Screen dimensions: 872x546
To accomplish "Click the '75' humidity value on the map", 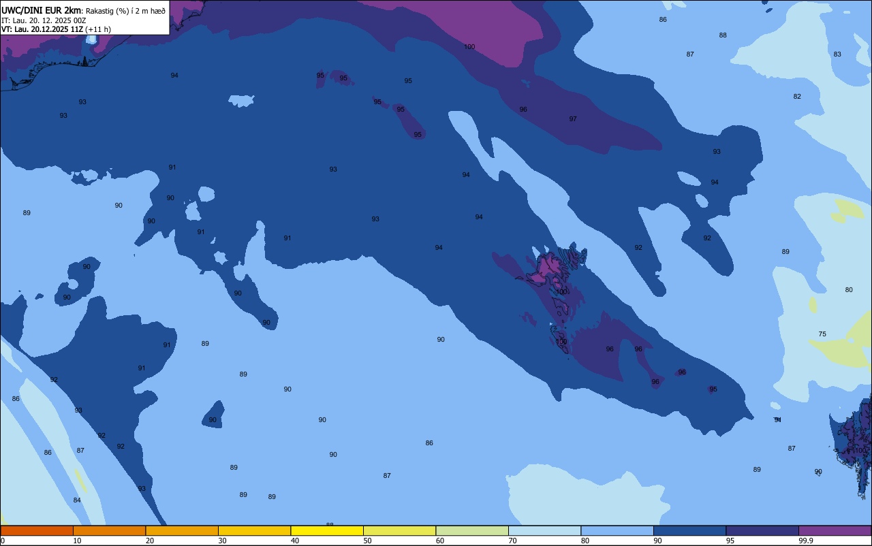I will coord(822,334).
